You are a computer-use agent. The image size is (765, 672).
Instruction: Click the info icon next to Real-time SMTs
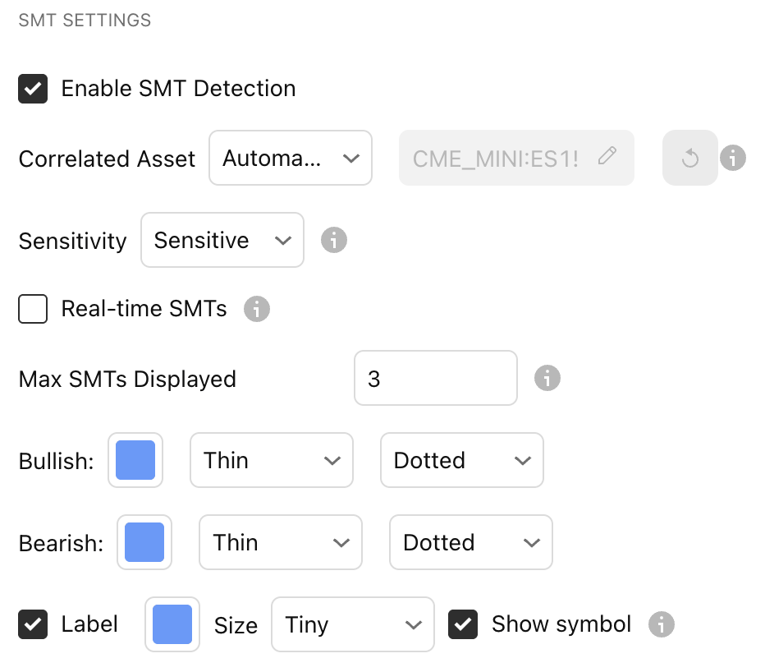point(257,309)
